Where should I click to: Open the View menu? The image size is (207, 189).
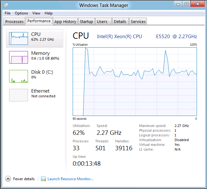coord(36,13)
